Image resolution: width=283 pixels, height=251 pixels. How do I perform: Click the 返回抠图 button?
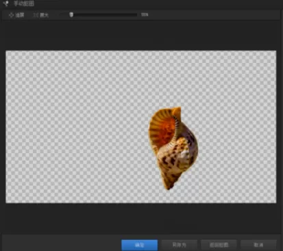219,245
